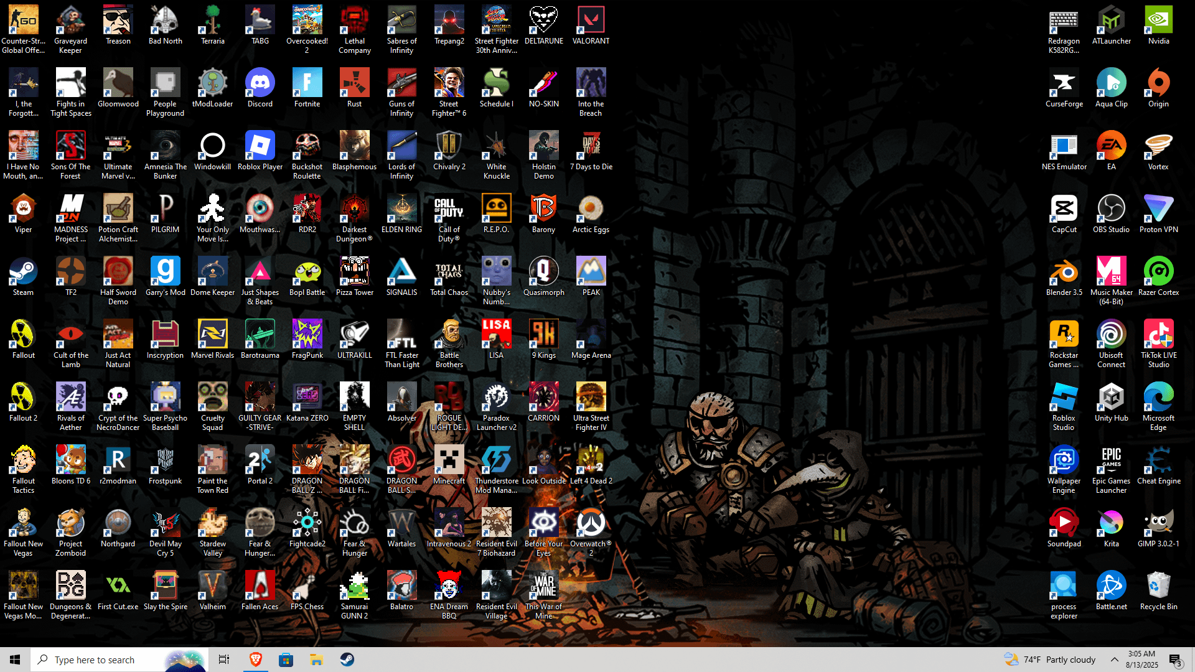
Task: Select the Darkest Dungeon icon
Action: coord(355,218)
